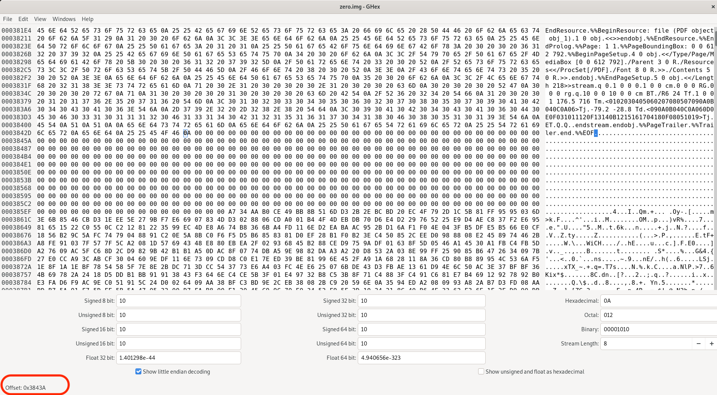Close the GHex window
The image size is (717, 395).
(713, 7)
